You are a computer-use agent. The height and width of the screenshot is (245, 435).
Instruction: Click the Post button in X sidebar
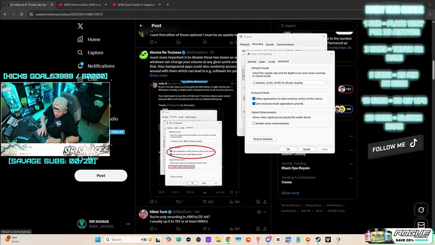[101, 176]
